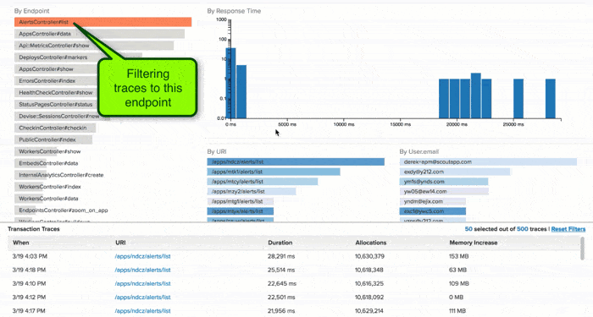This screenshot has height=317, width=593.
Task: Click the 10,618,092 allocations cell
Action: 369,297
